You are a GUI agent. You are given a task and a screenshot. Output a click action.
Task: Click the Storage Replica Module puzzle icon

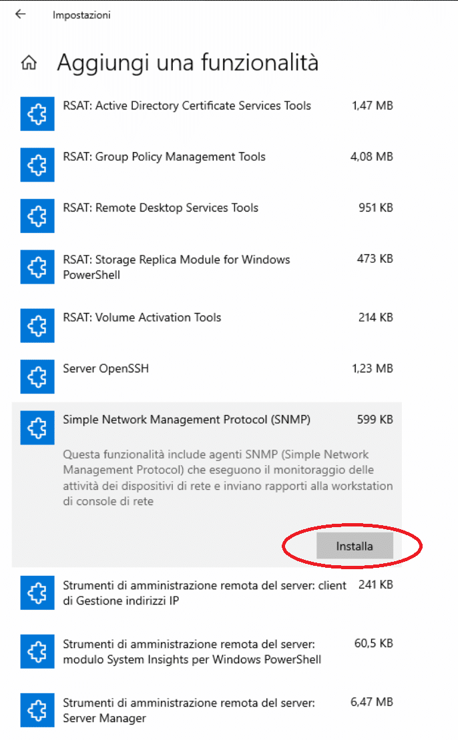tap(37, 267)
